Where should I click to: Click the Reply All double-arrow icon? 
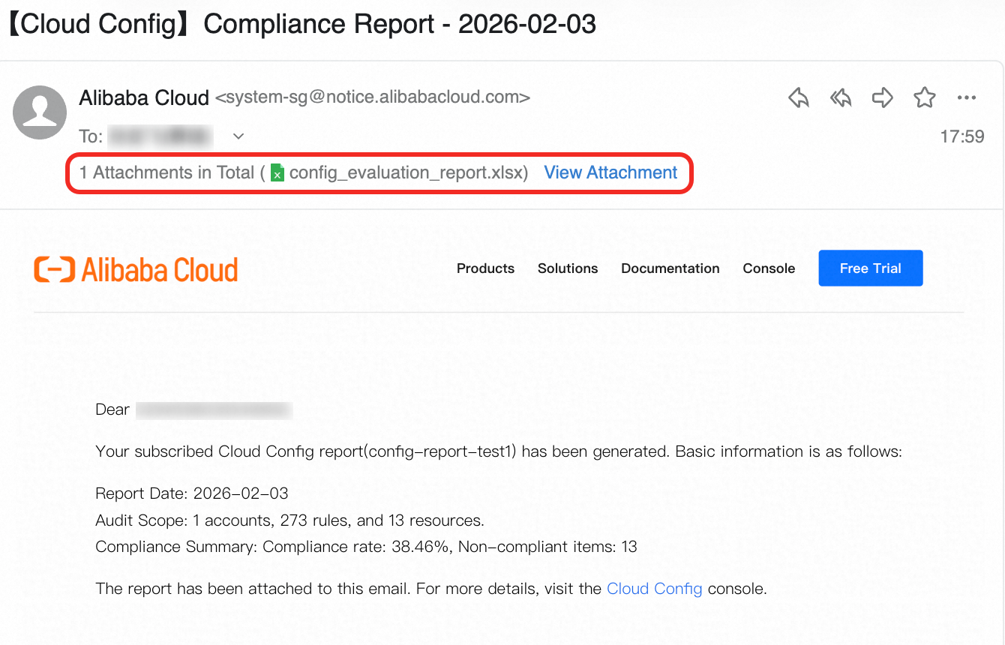coord(841,97)
